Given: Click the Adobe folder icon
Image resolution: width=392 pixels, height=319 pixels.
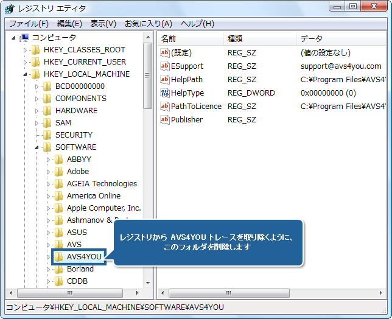Looking at the screenshot, I should point(58,172).
